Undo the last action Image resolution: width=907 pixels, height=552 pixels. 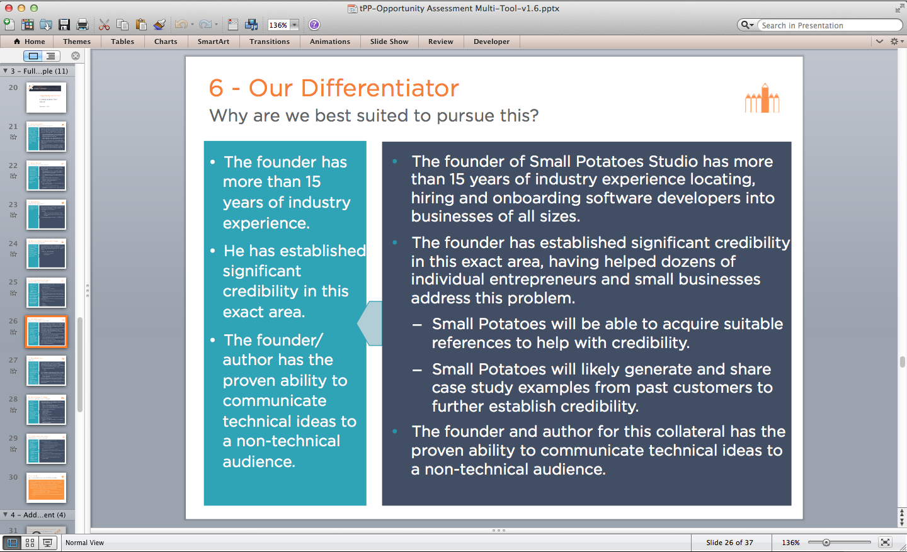(x=181, y=25)
